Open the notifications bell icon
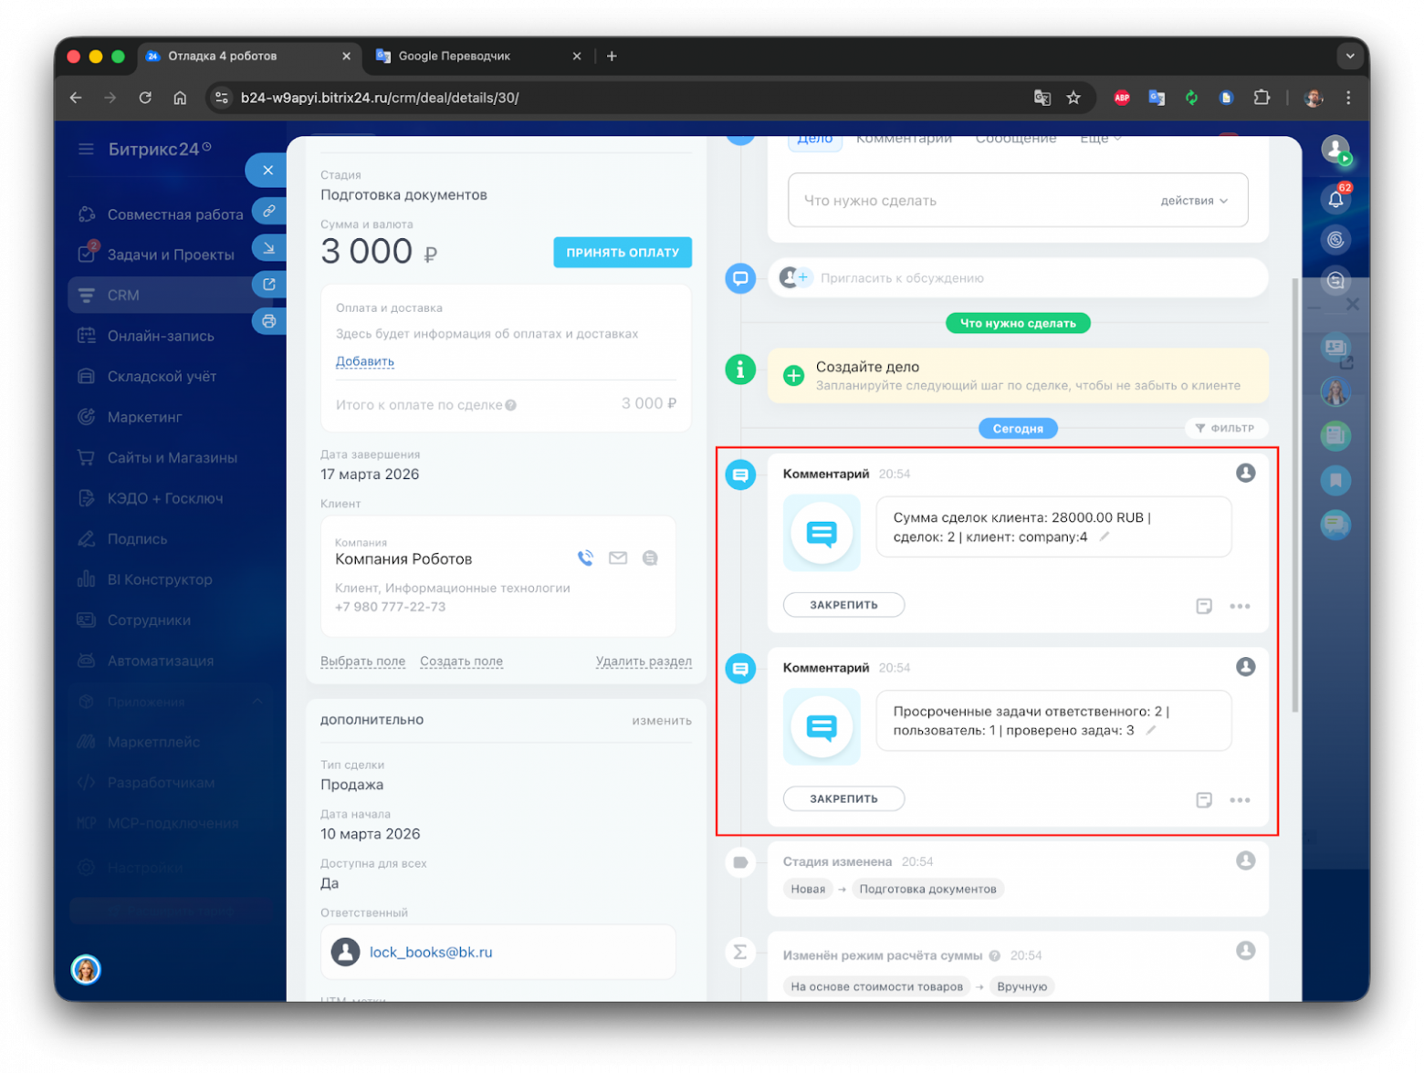Image resolution: width=1424 pixels, height=1073 pixels. [1335, 199]
